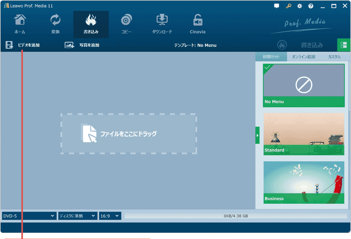The image size is (351, 239).
Task: Open the Home (ホーム) module
Action: tap(20, 24)
